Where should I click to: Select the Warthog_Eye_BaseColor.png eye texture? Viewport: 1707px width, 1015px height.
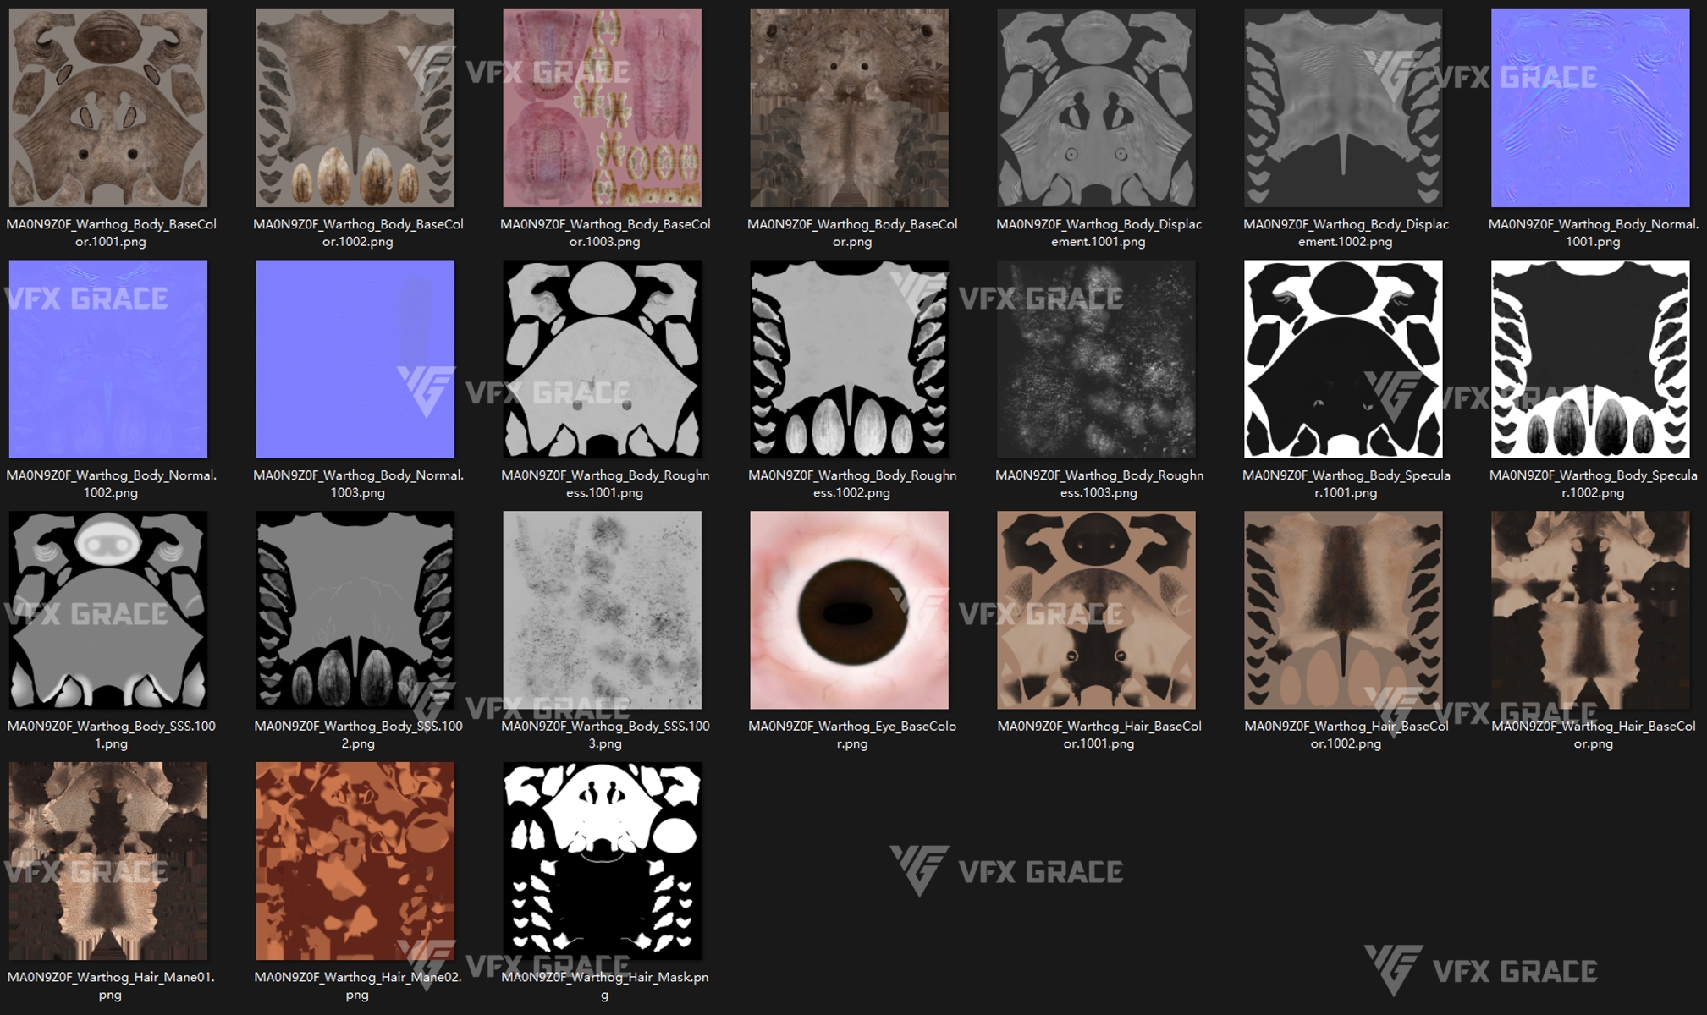pyautogui.click(x=849, y=610)
